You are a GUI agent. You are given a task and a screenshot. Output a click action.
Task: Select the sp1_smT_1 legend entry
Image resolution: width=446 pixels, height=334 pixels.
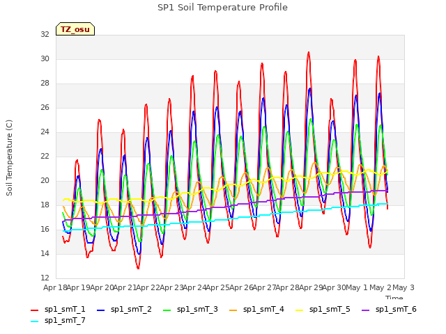click(x=58, y=309)
